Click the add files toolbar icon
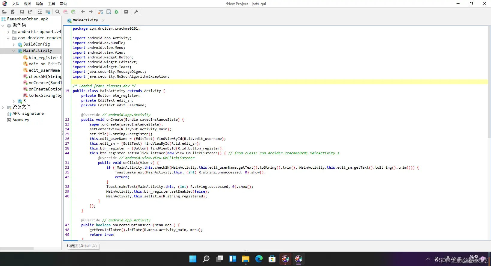 [x=13, y=12]
